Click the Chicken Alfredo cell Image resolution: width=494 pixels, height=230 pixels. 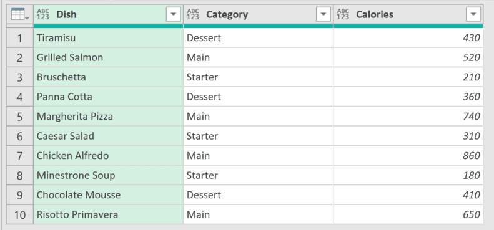point(109,156)
